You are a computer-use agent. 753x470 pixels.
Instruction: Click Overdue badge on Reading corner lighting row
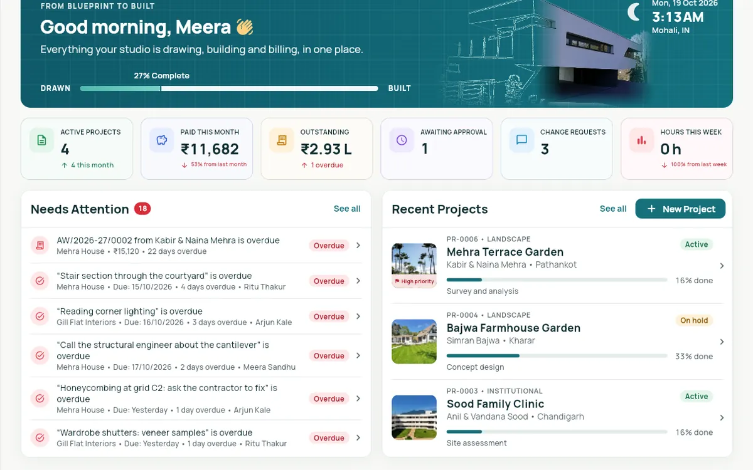point(329,316)
